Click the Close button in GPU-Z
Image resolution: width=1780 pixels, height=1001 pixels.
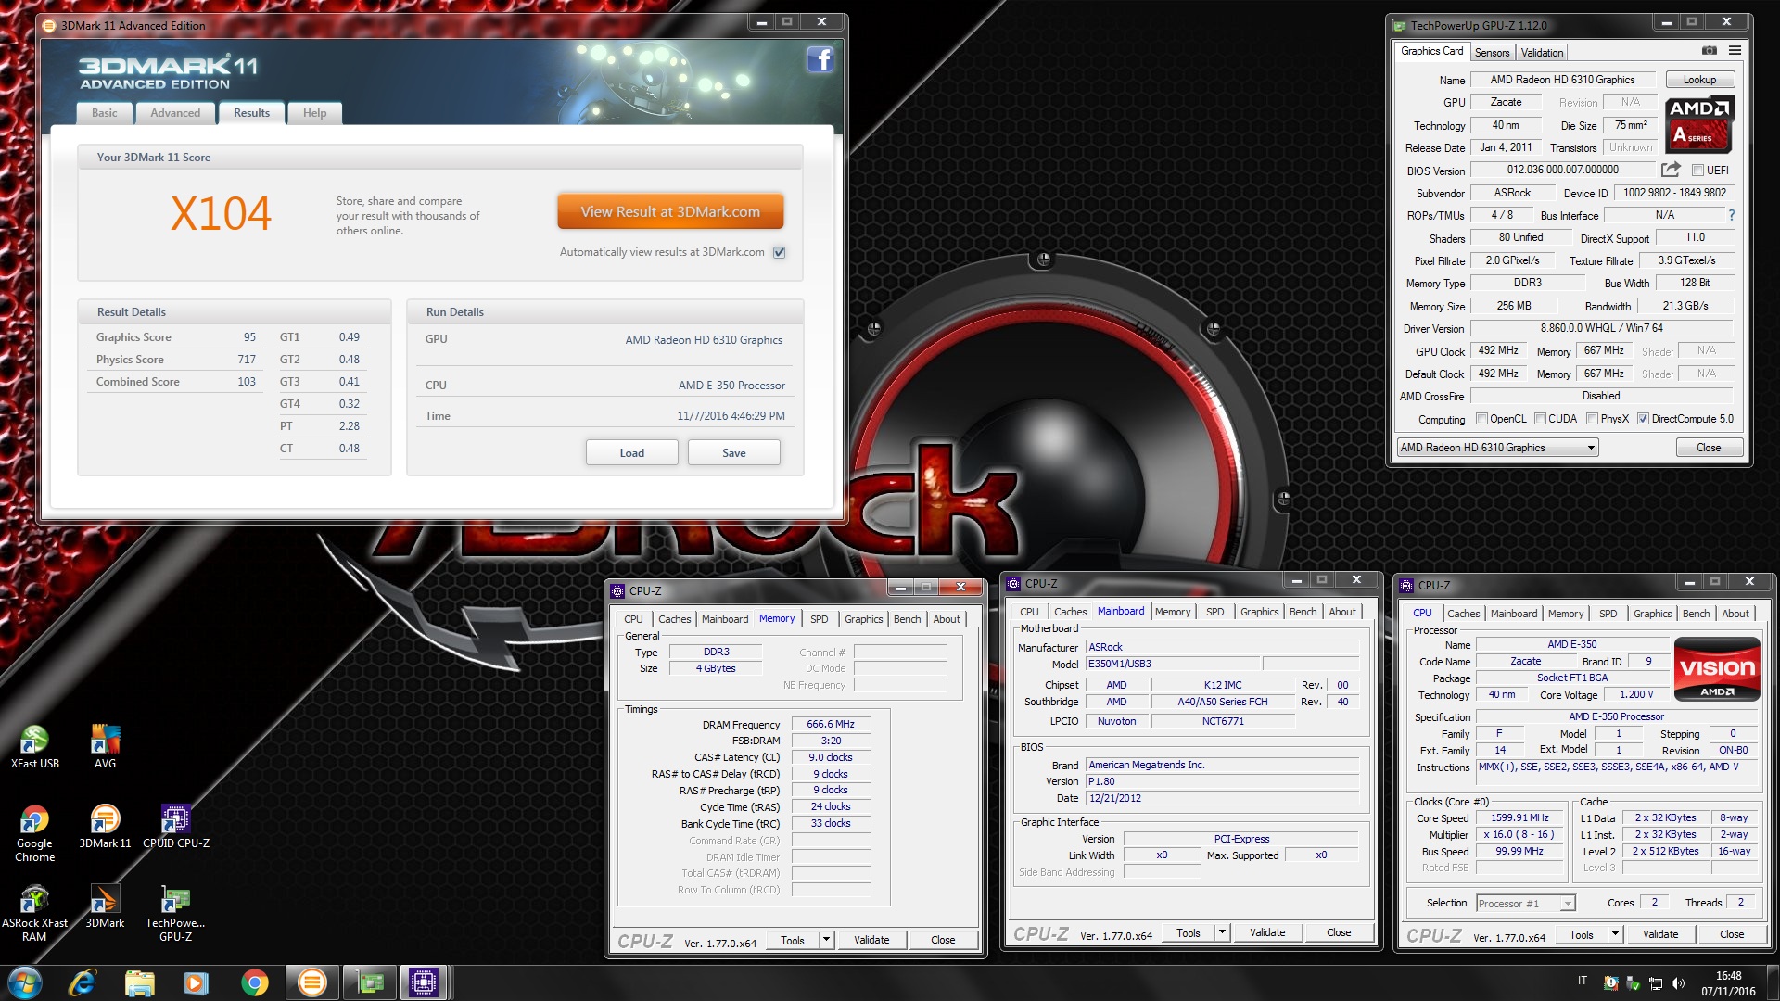click(x=1709, y=448)
